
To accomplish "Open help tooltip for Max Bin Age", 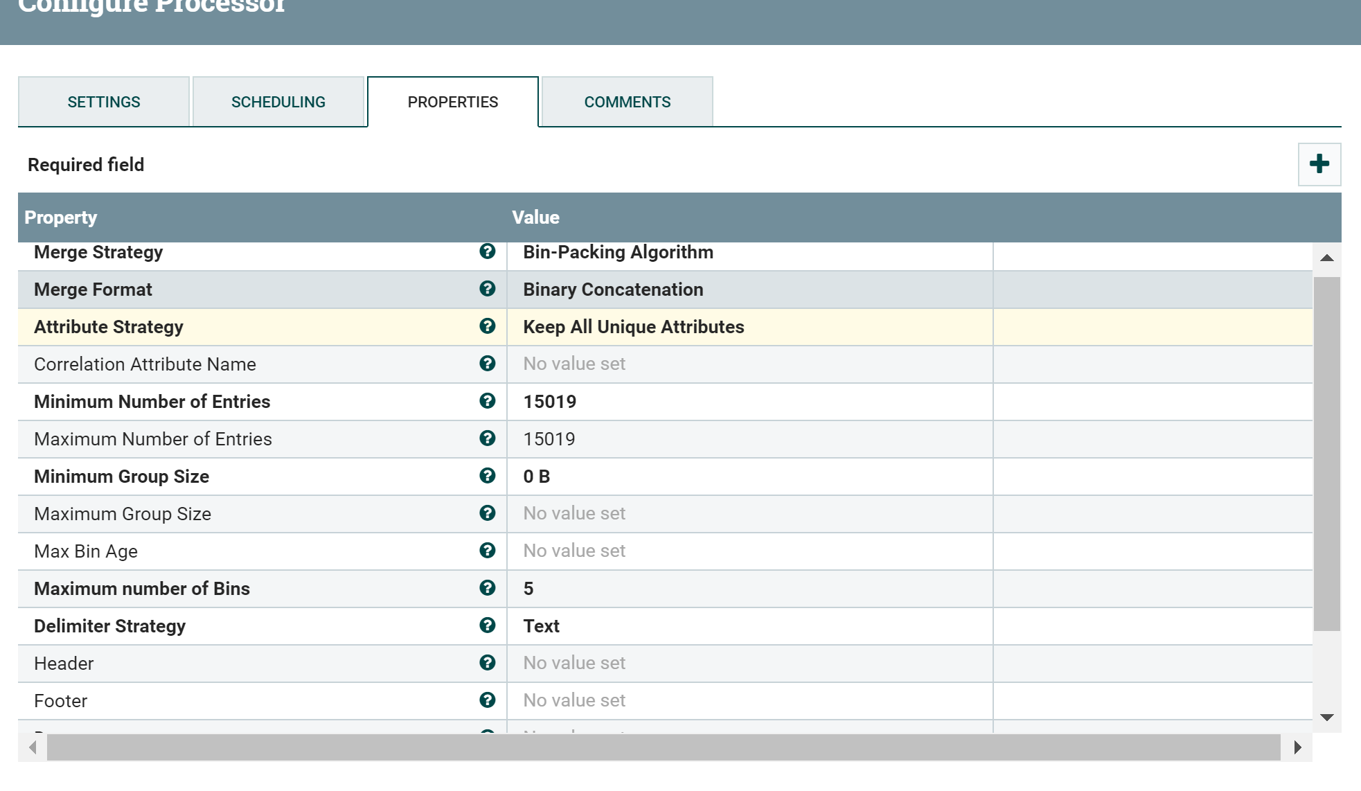I will point(488,551).
